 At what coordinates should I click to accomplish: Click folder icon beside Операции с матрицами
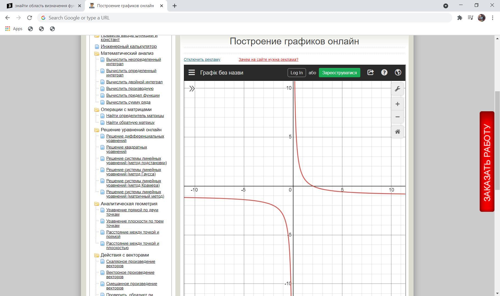pos(97,110)
